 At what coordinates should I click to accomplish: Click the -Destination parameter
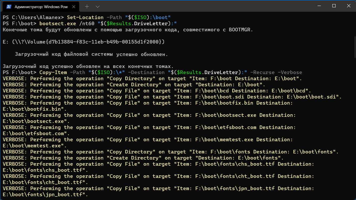click(x=146, y=72)
